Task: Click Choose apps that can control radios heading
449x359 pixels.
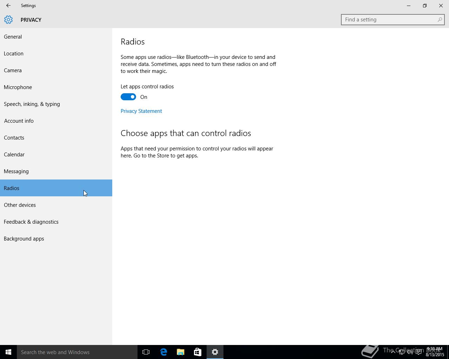Action: (x=186, y=133)
